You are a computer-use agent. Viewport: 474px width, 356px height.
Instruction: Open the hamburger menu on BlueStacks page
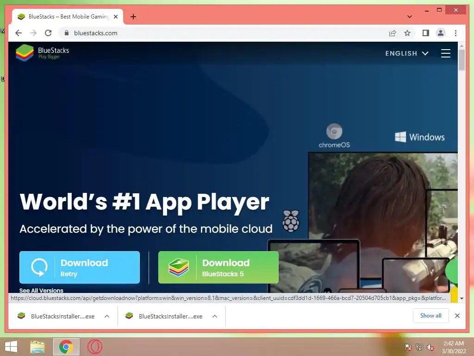tap(446, 53)
